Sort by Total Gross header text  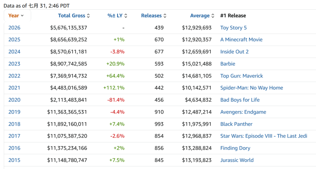[x=72, y=16]
